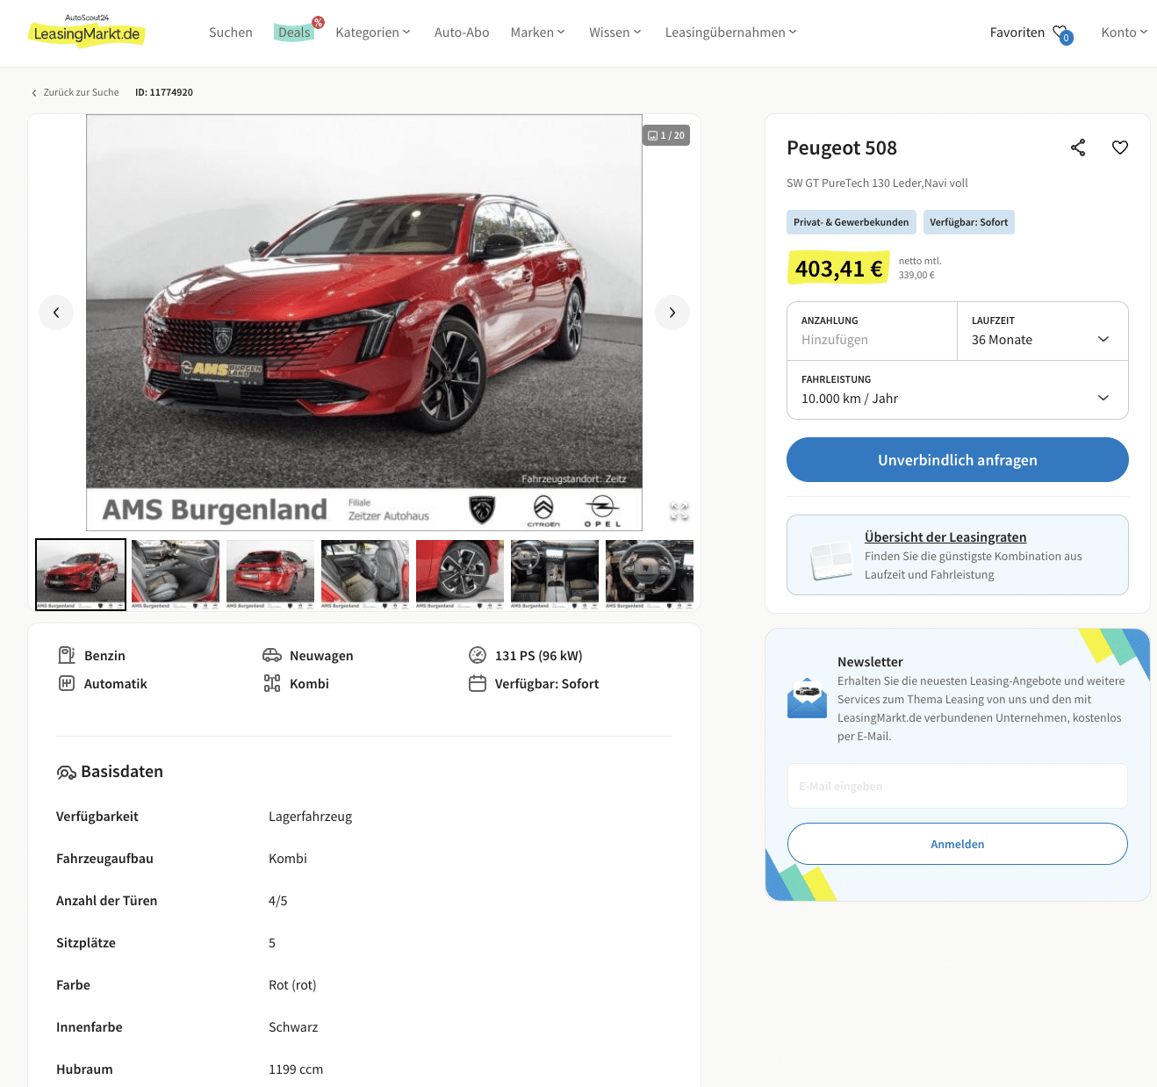Click Unverbindlich anfragen button
This screenshot has height=1087, width=1157.
point(958,460)
